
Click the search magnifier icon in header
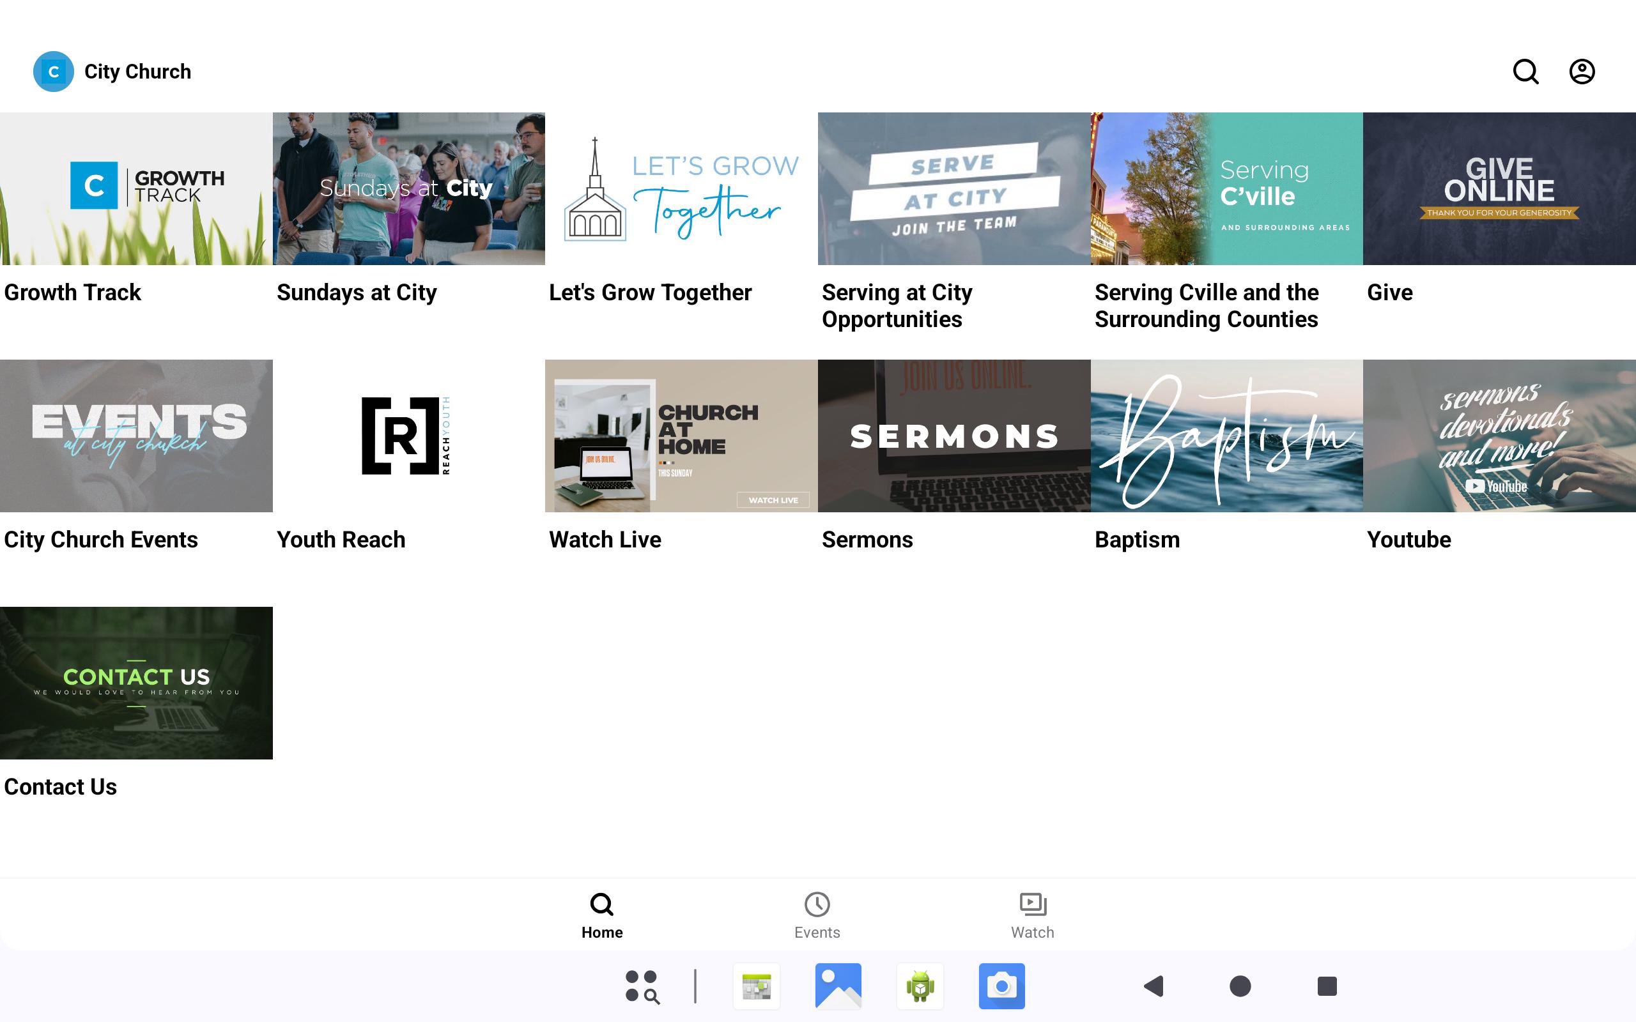tap(1525, 72)
